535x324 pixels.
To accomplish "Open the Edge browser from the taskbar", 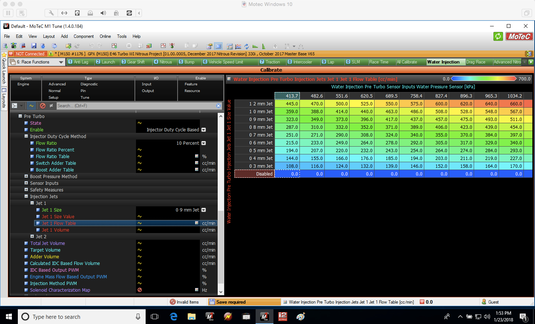I will tap(174, 317).
